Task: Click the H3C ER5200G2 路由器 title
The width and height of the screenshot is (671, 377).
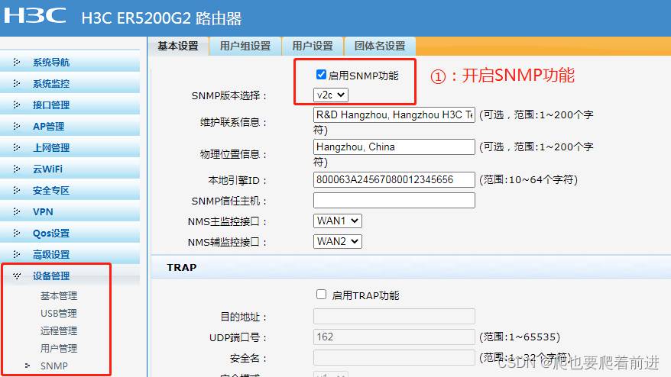Action: click(x=161, y=18)
